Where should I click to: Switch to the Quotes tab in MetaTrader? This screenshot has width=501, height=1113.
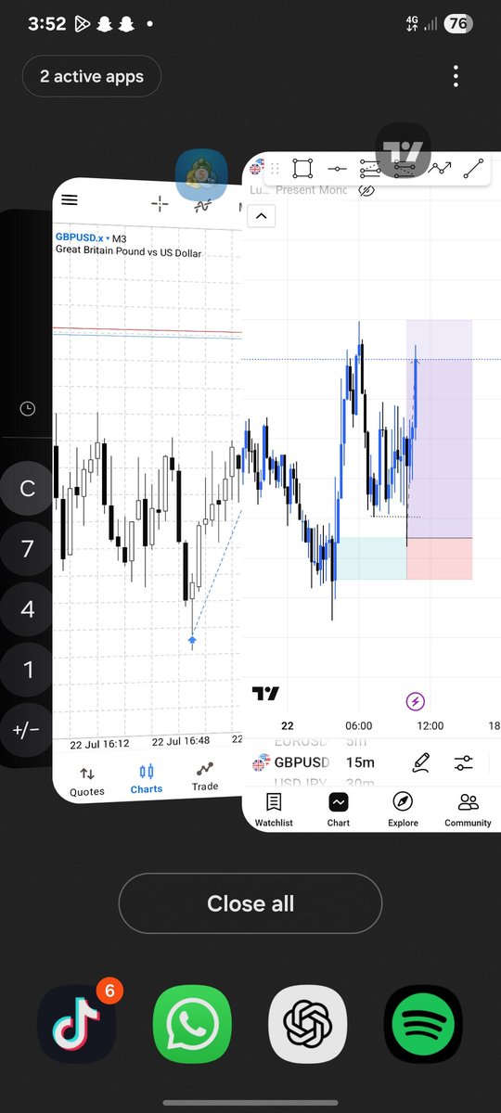87,782
